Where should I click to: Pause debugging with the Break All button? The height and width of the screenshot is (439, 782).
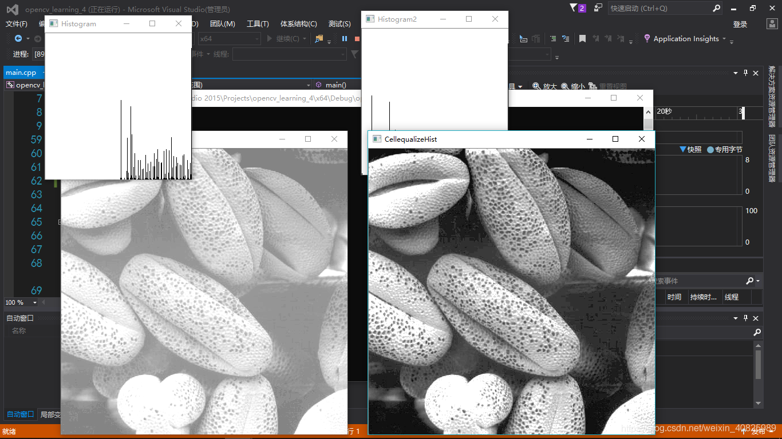pyautogui.click(x=345, y=39)
